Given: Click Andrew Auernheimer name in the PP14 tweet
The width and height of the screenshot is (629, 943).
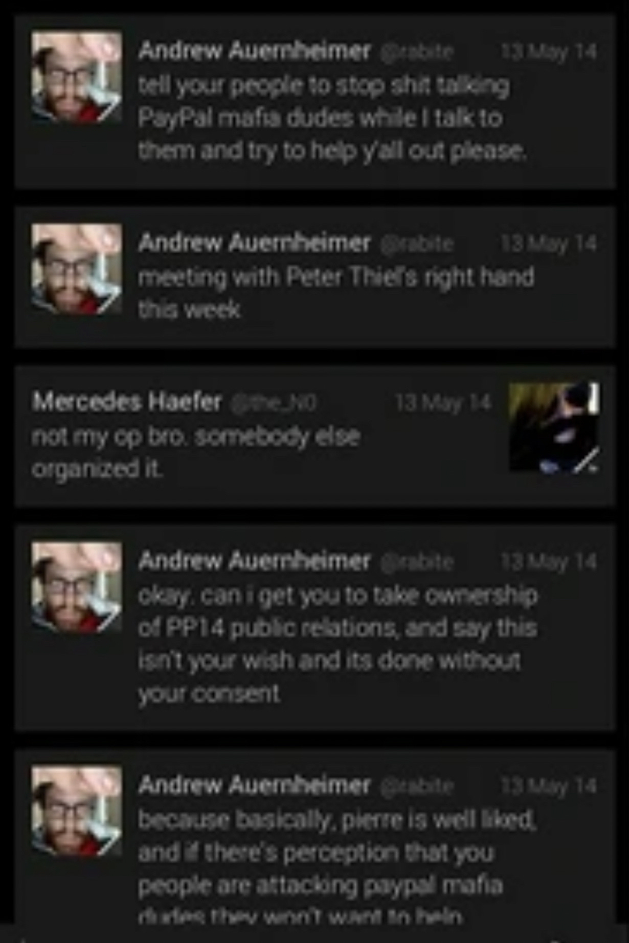Looking at the screenshot, I should coord(254,561).
